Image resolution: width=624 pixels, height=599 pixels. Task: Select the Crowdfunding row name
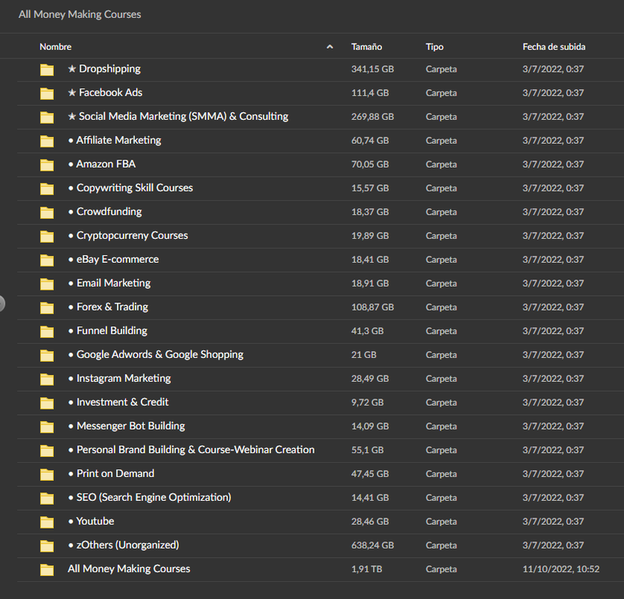point(105,212)
